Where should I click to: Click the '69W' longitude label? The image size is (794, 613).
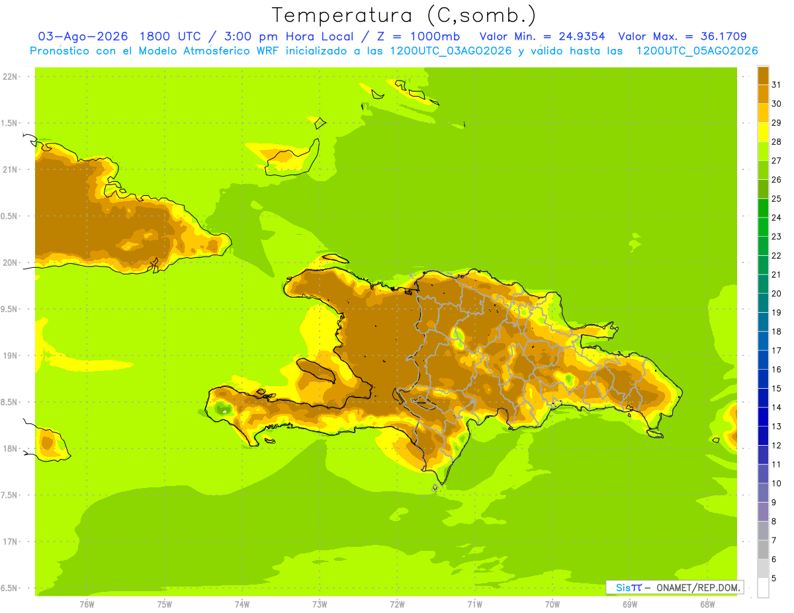coord(630,604)
